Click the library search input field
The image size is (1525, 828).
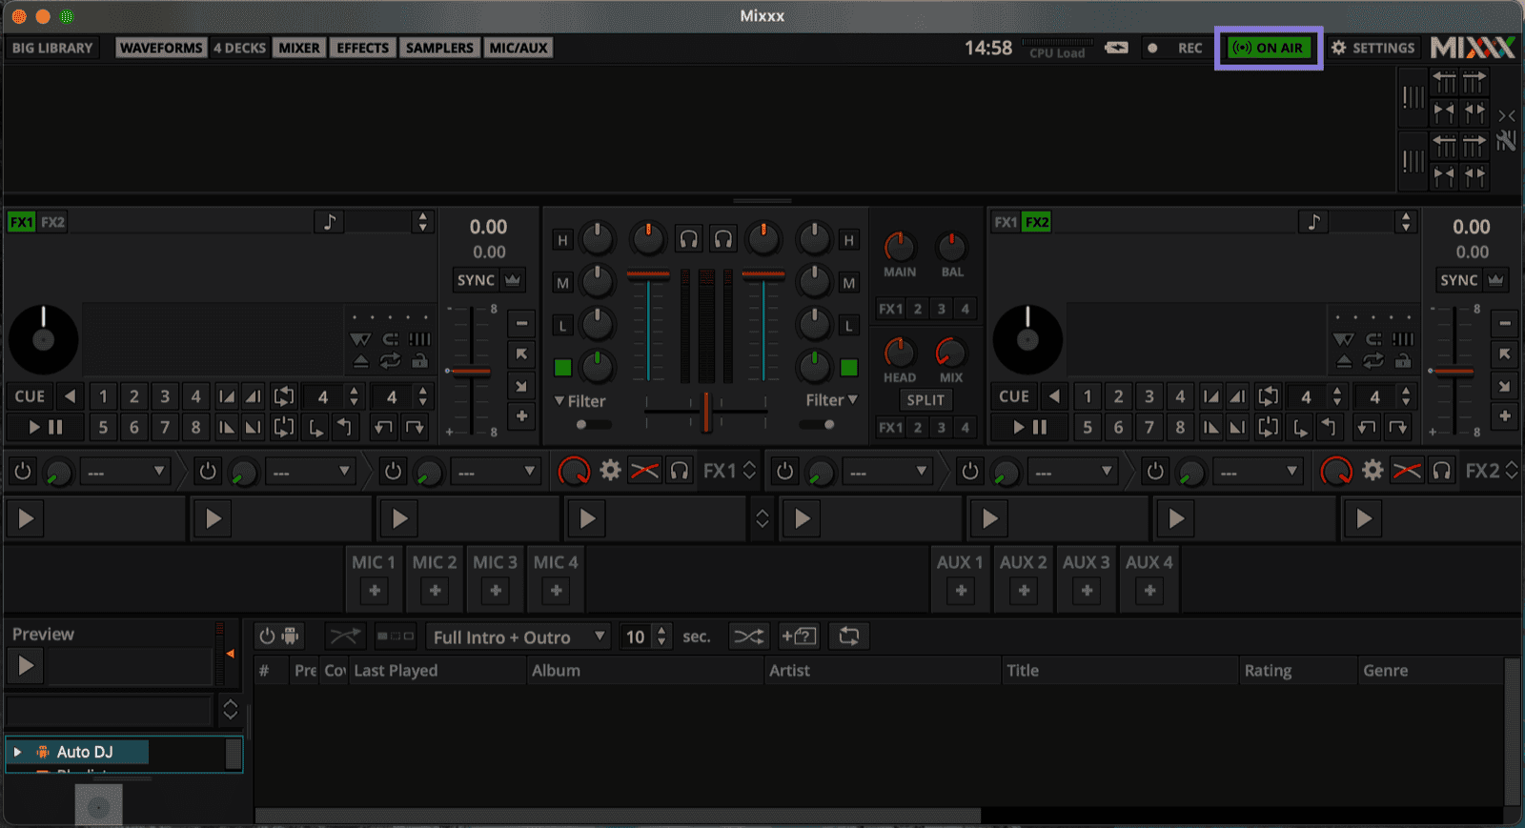click(x=109, y=710)
